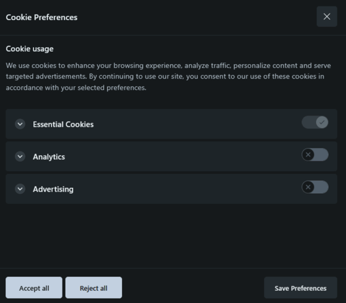346x303 pixels.
Task: Click the X knob on Advertising toggle
Action: click(x=308, y=187)
